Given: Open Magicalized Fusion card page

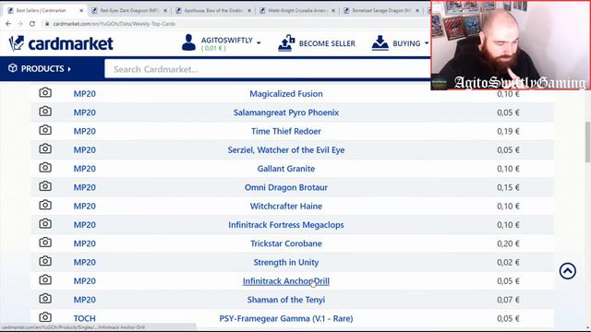Looking at the screenshot, I should tap(286, 94).
